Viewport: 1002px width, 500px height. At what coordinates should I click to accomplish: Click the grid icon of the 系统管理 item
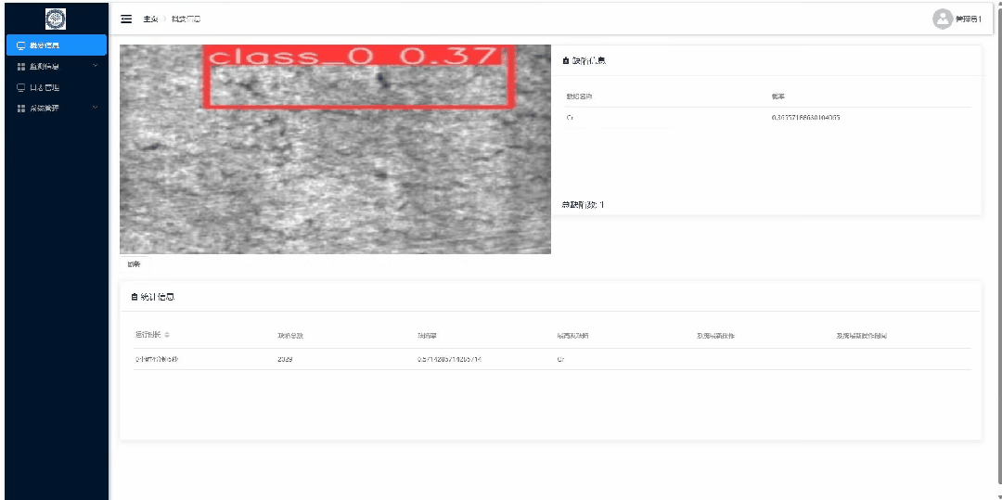pos(20,109)
